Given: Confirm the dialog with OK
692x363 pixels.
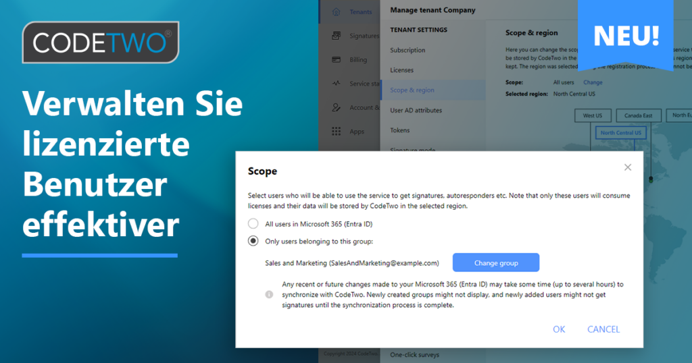Looking at the screenshot, I should (559, 329).
